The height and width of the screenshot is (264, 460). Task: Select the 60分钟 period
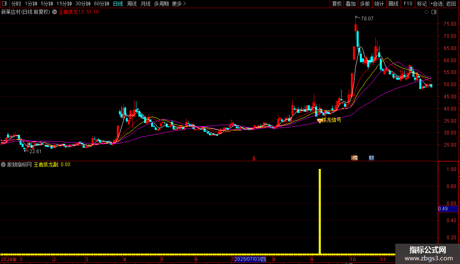pyautogui.click(x=102, y=4)
